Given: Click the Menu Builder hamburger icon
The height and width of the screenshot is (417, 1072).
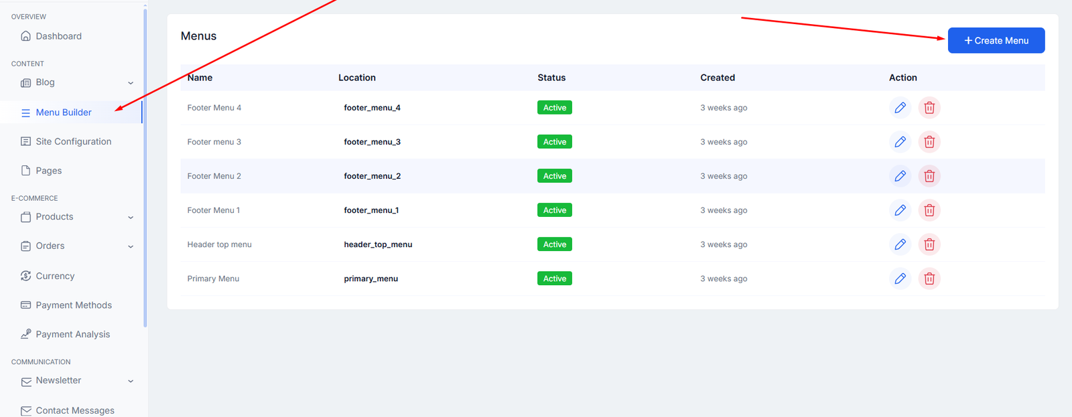Looking at the screenshot, I should 25,113.
